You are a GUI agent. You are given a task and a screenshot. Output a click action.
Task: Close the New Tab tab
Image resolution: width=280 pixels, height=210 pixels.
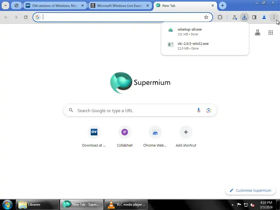tap(213, 5)
